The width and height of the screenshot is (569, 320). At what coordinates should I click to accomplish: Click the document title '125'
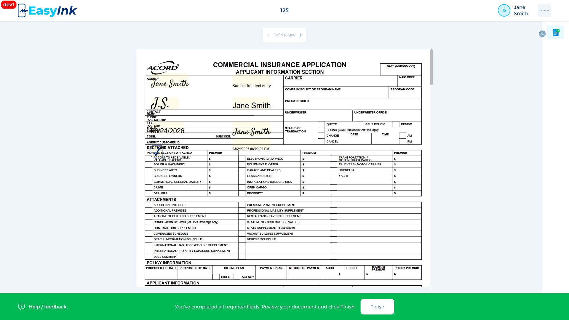[284, 10]
